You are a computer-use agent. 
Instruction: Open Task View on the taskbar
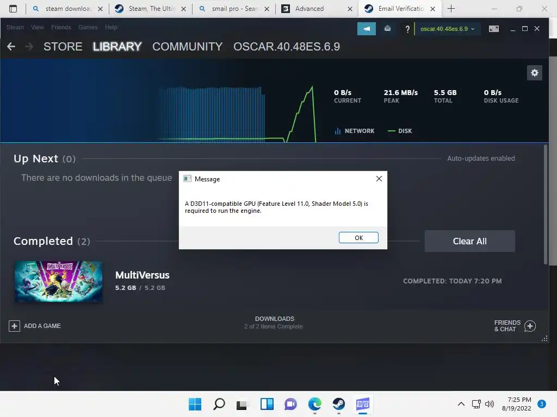pyautogui.click(x=242, y=404)
